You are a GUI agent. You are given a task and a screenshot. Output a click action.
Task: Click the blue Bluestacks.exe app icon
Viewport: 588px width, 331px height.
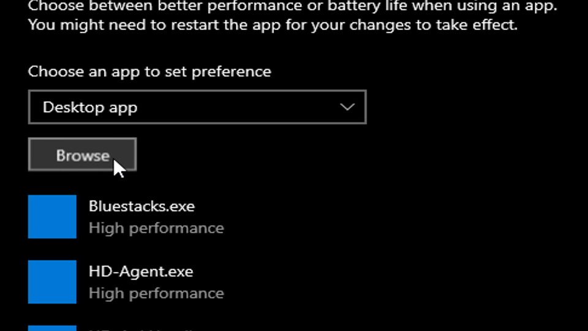(52, 216)
